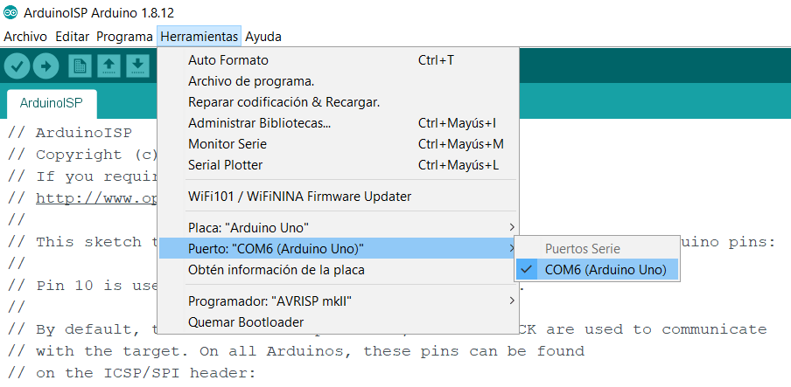Screen dimensions: 791x387
Task: Select Obtén información de la placa
Action: (276, 270)
